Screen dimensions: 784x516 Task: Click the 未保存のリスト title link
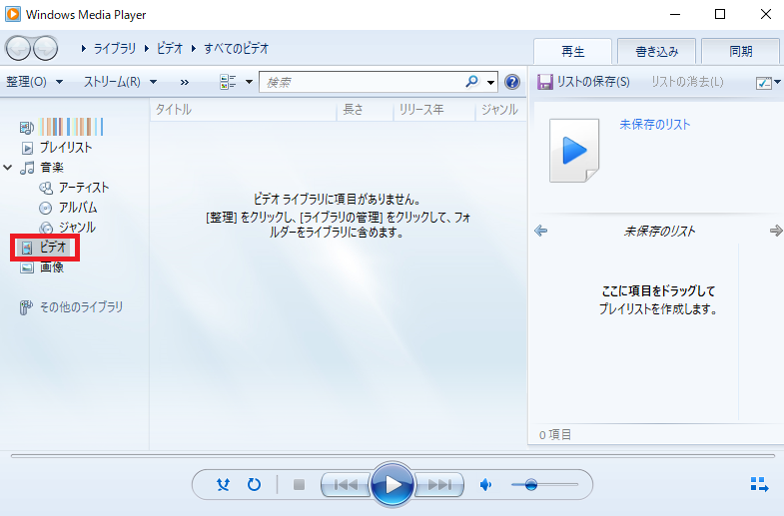pyautogui.click(x=654, y=125)
